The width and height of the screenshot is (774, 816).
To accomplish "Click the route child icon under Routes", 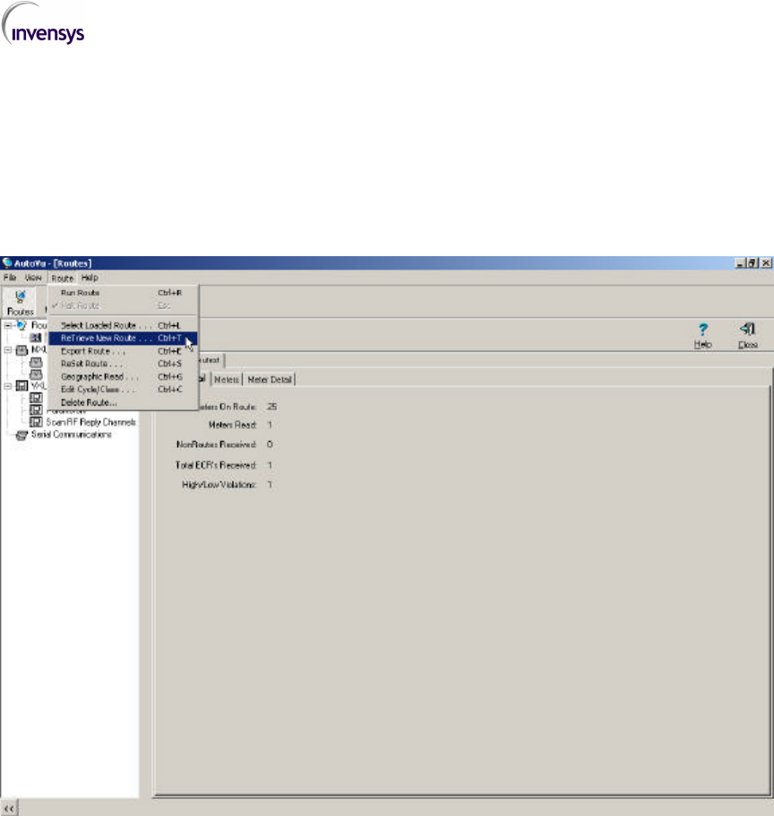I will tap(36, 338).
